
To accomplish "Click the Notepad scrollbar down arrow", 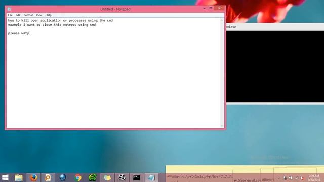I will 222,126.
